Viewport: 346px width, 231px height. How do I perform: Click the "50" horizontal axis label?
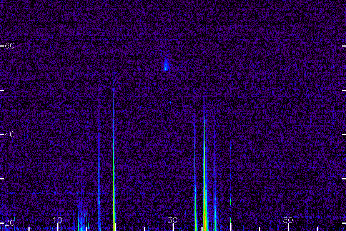click(x=288, y=220)
